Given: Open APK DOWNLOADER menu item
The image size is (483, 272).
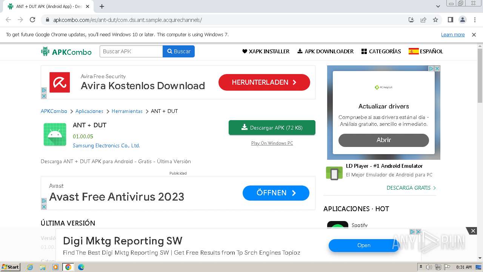Looking at the screenshot, I should click(325, 51).
